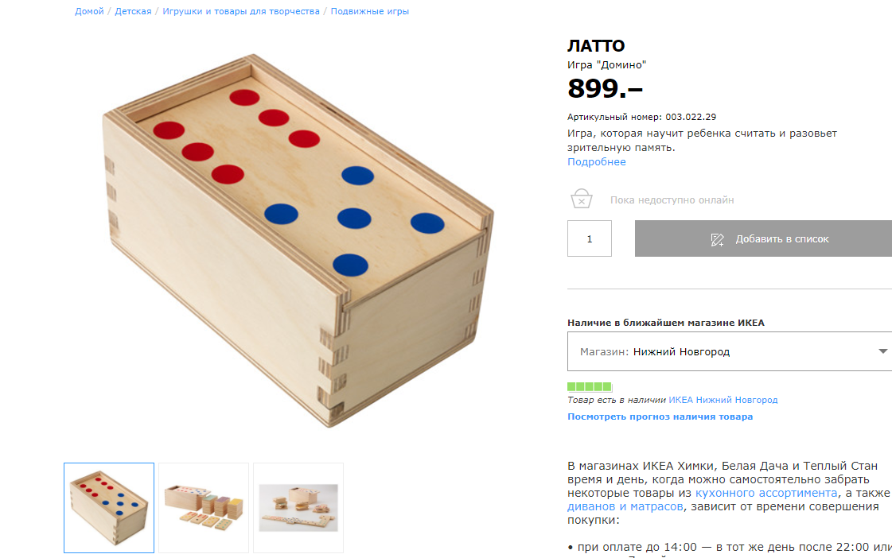
Task: Open the ИКЕА Нижний Новгород store link
Action: (723, 400)
